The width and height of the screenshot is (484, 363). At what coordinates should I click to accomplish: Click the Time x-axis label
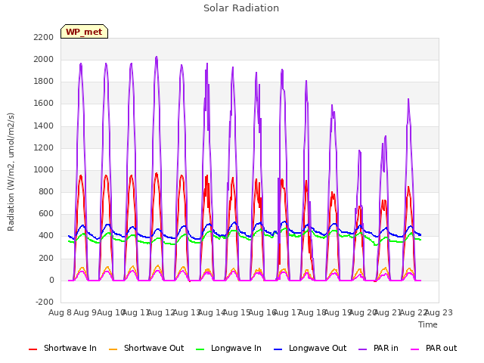pos(428,324)
